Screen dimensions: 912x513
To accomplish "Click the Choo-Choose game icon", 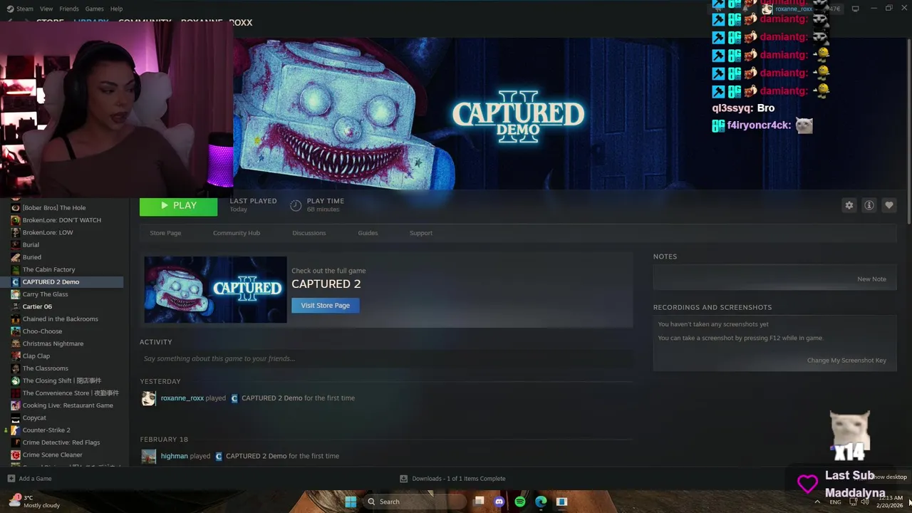I will tap(16, 331).
